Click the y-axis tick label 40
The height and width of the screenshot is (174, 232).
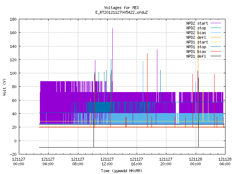point(14,114)
